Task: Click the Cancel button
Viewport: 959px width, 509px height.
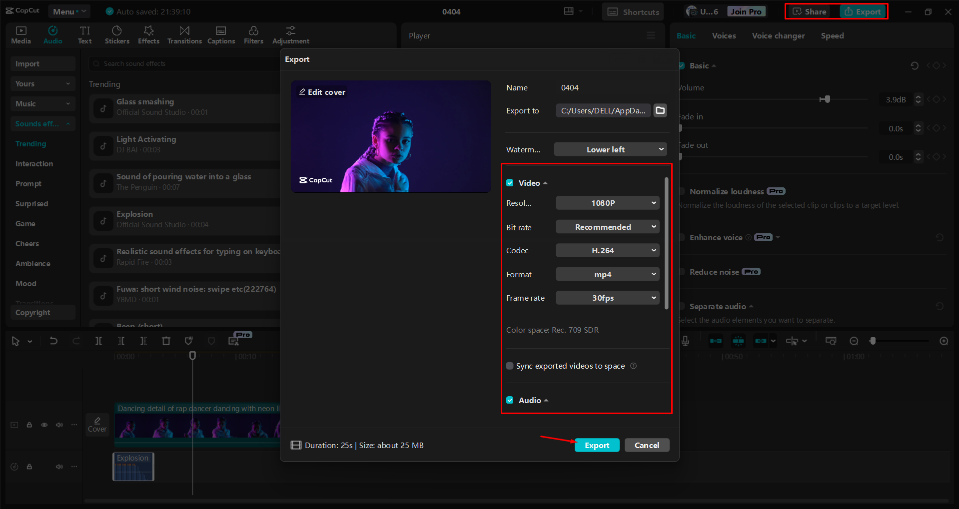Action: click(x=647, y=445)
